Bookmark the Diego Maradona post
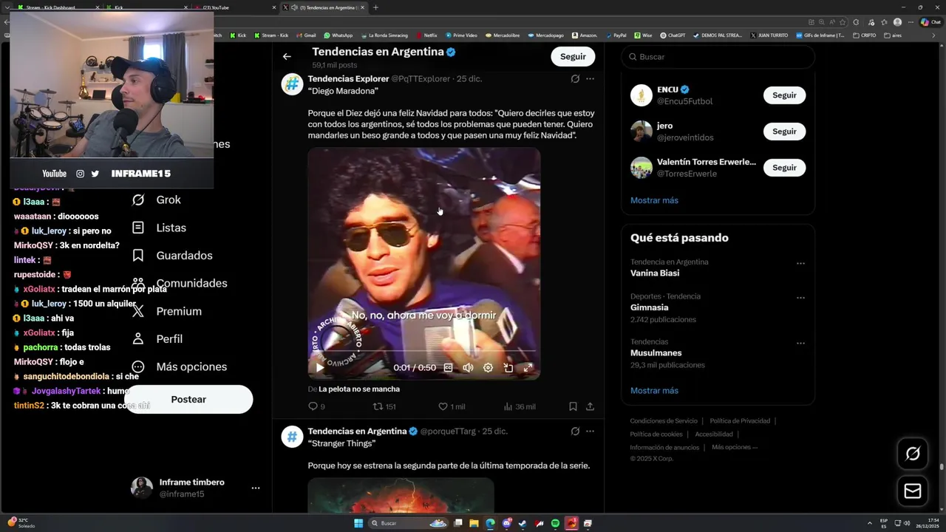This screenshot has width=946, height=532. (x=573, y=406)
